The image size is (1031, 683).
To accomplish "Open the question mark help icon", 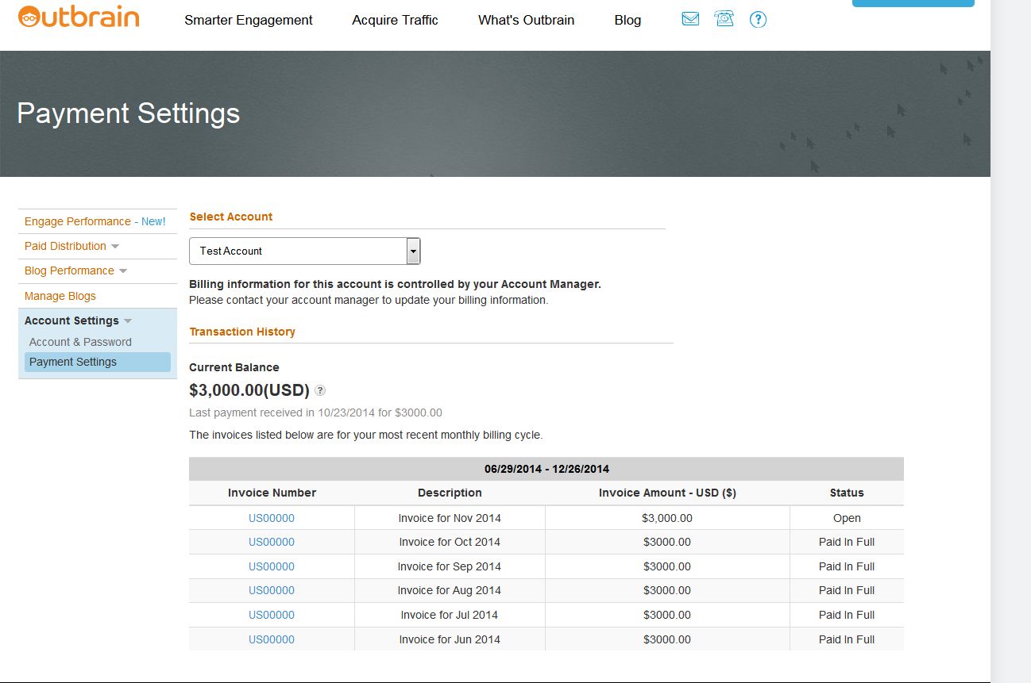I will (x=758, y=20).
